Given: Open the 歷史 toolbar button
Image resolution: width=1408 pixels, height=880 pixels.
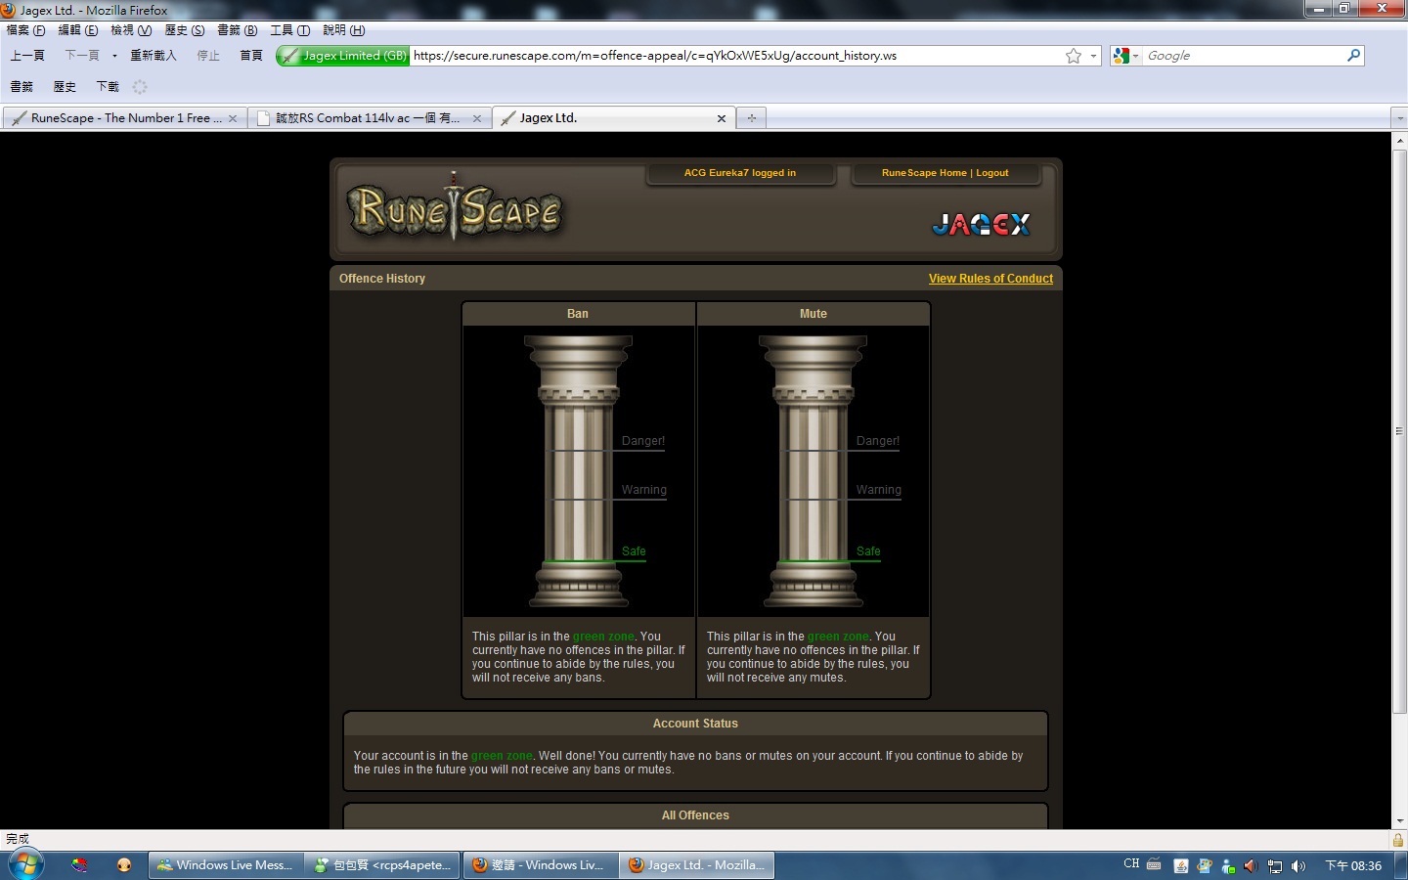Looking at the screenshot, I should click(65, 87).
